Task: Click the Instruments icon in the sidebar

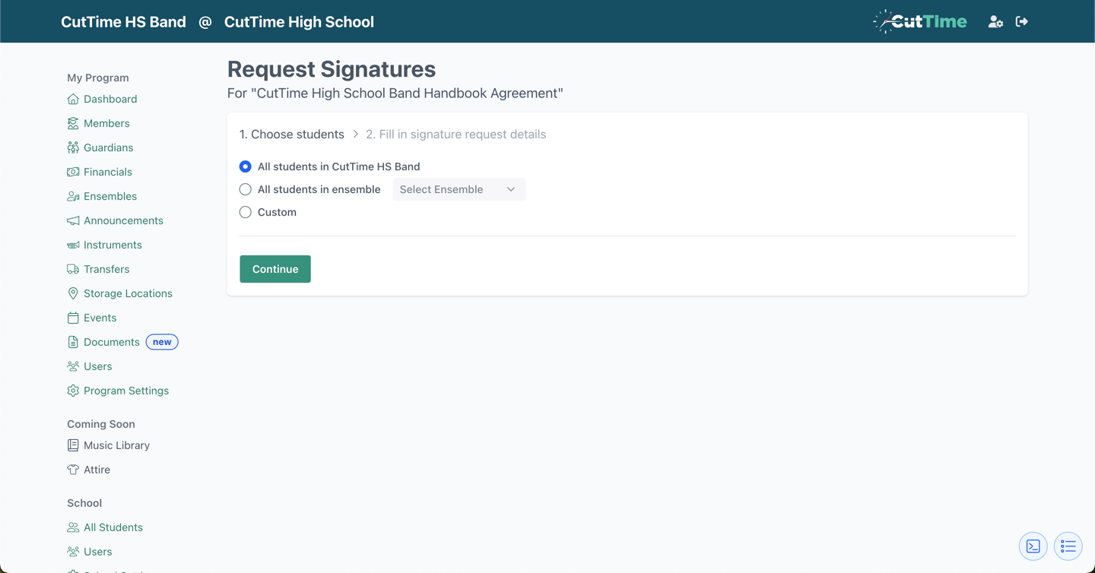Action: 72,245
